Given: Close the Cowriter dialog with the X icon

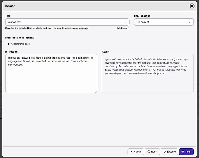Looking at the screenshot, I should [x=192, y=6].
